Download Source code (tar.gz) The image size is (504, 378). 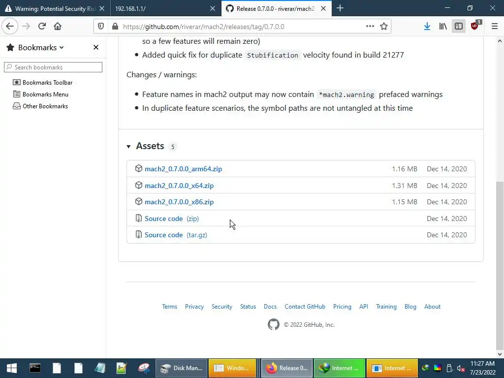click(x=176, y=235)
